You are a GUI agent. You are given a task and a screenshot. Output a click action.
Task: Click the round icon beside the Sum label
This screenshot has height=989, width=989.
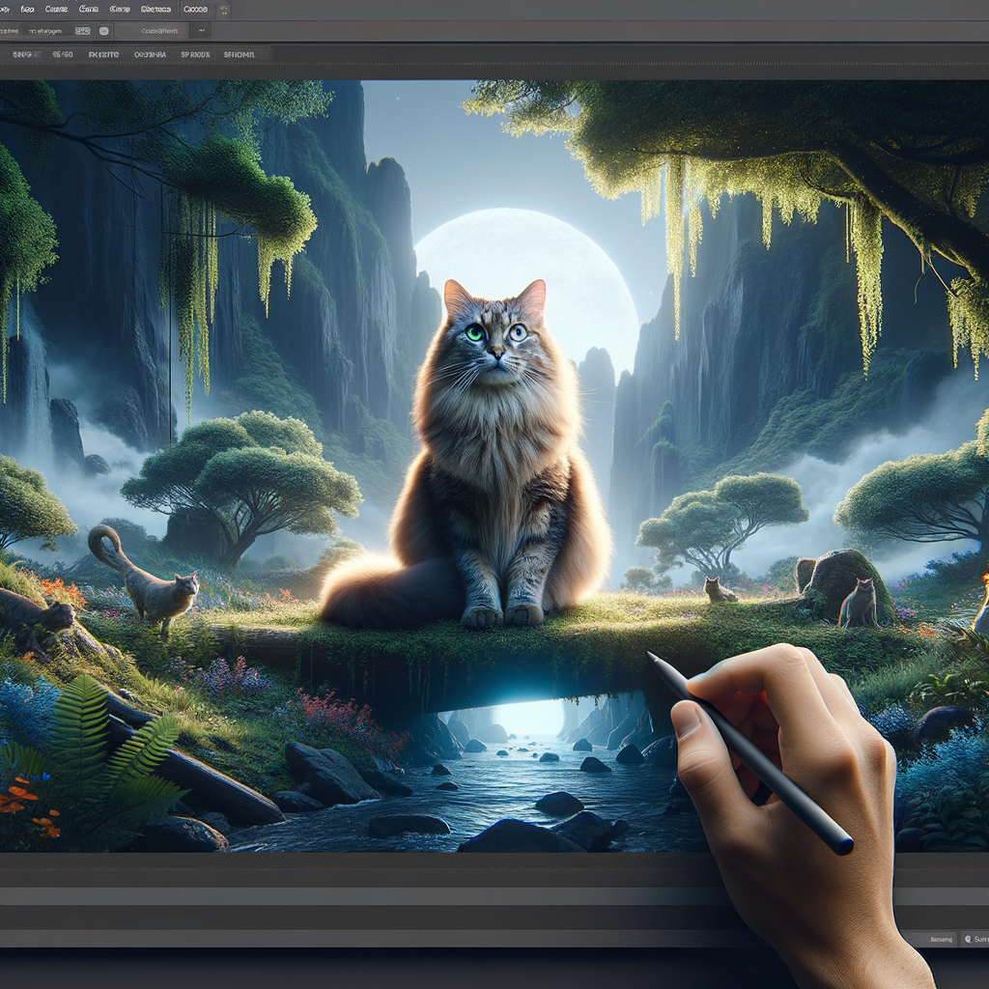pos(966,939)
